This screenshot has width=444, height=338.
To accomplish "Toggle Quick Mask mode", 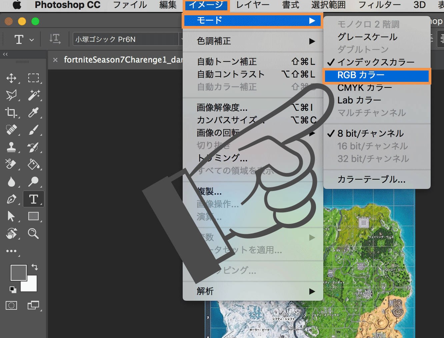I will pos(11,305).
